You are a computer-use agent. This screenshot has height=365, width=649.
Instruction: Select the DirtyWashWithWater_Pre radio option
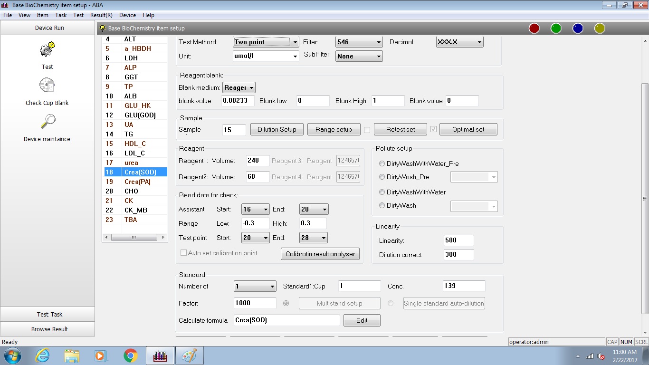pos(382,164)
